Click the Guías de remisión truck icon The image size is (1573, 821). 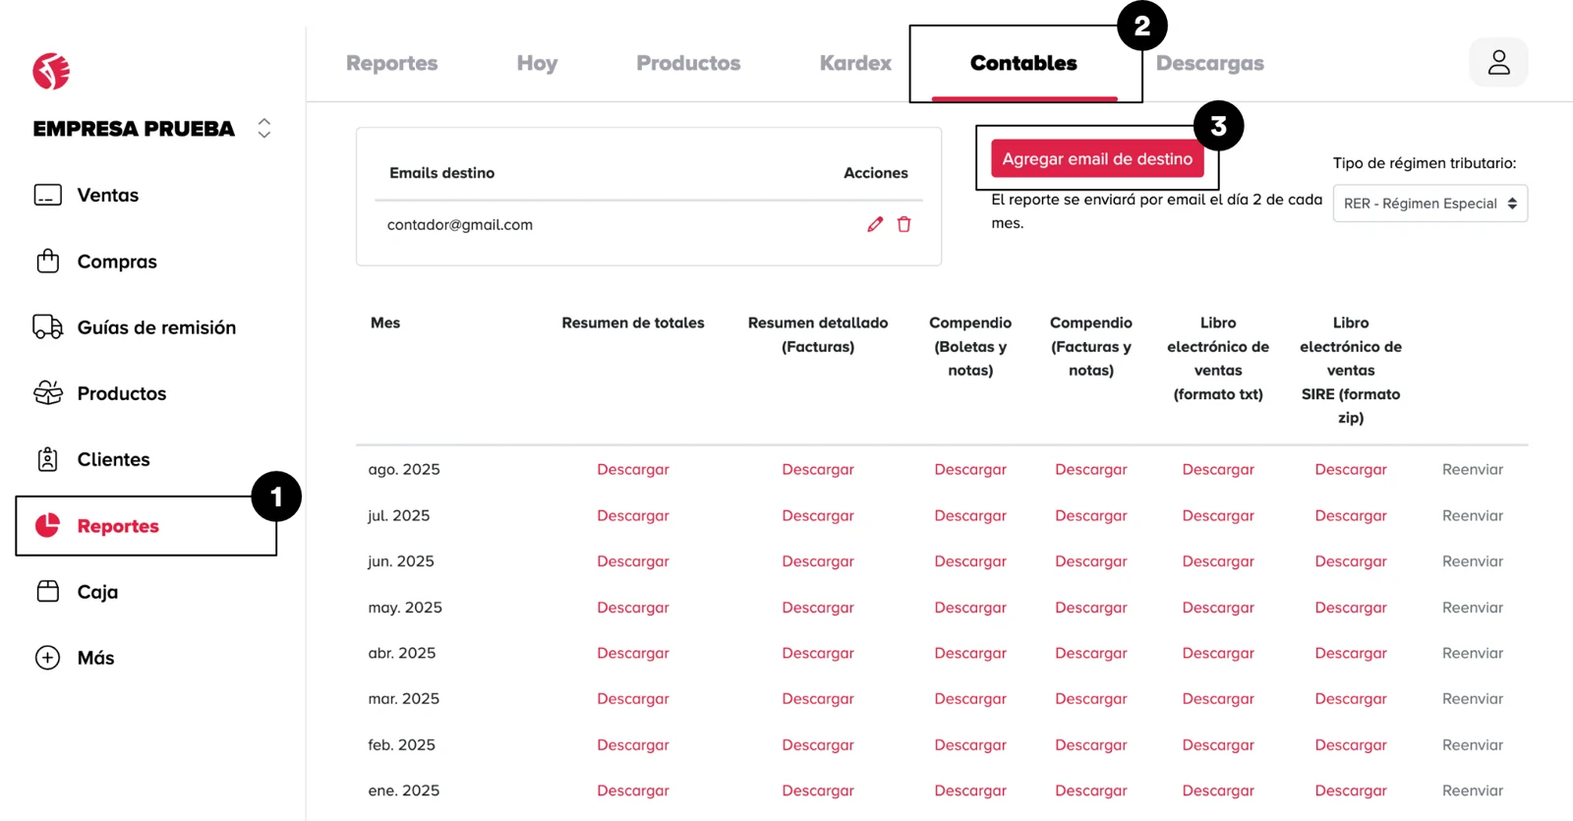click(x=48, y=326)
